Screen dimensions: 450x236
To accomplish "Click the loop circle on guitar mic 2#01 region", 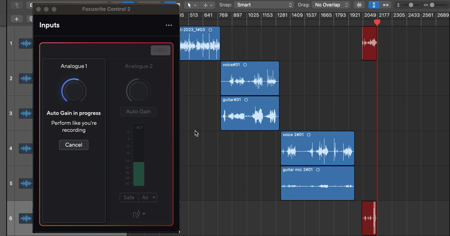I will pos(318,170).
